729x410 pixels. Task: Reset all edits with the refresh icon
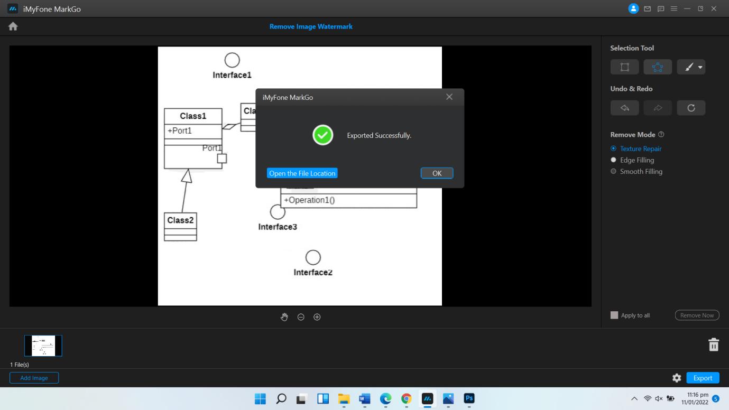click(691, 108)
